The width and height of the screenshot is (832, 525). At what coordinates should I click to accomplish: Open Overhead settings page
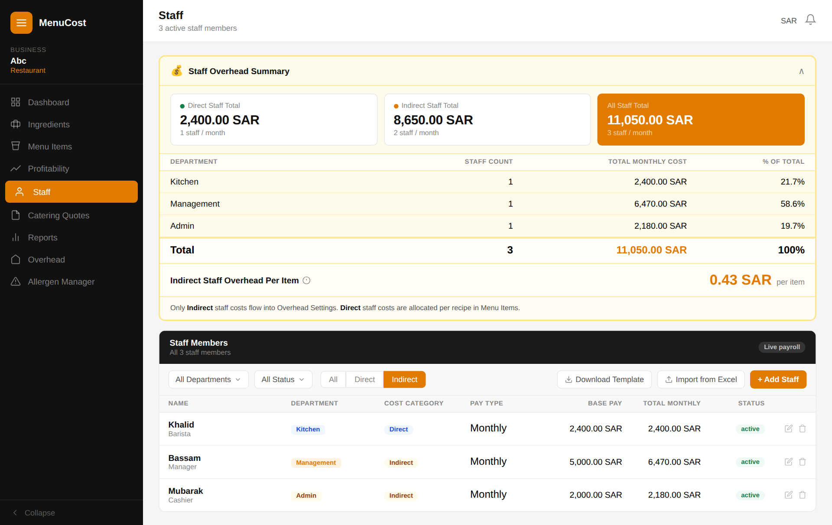[x=71, y=259]
